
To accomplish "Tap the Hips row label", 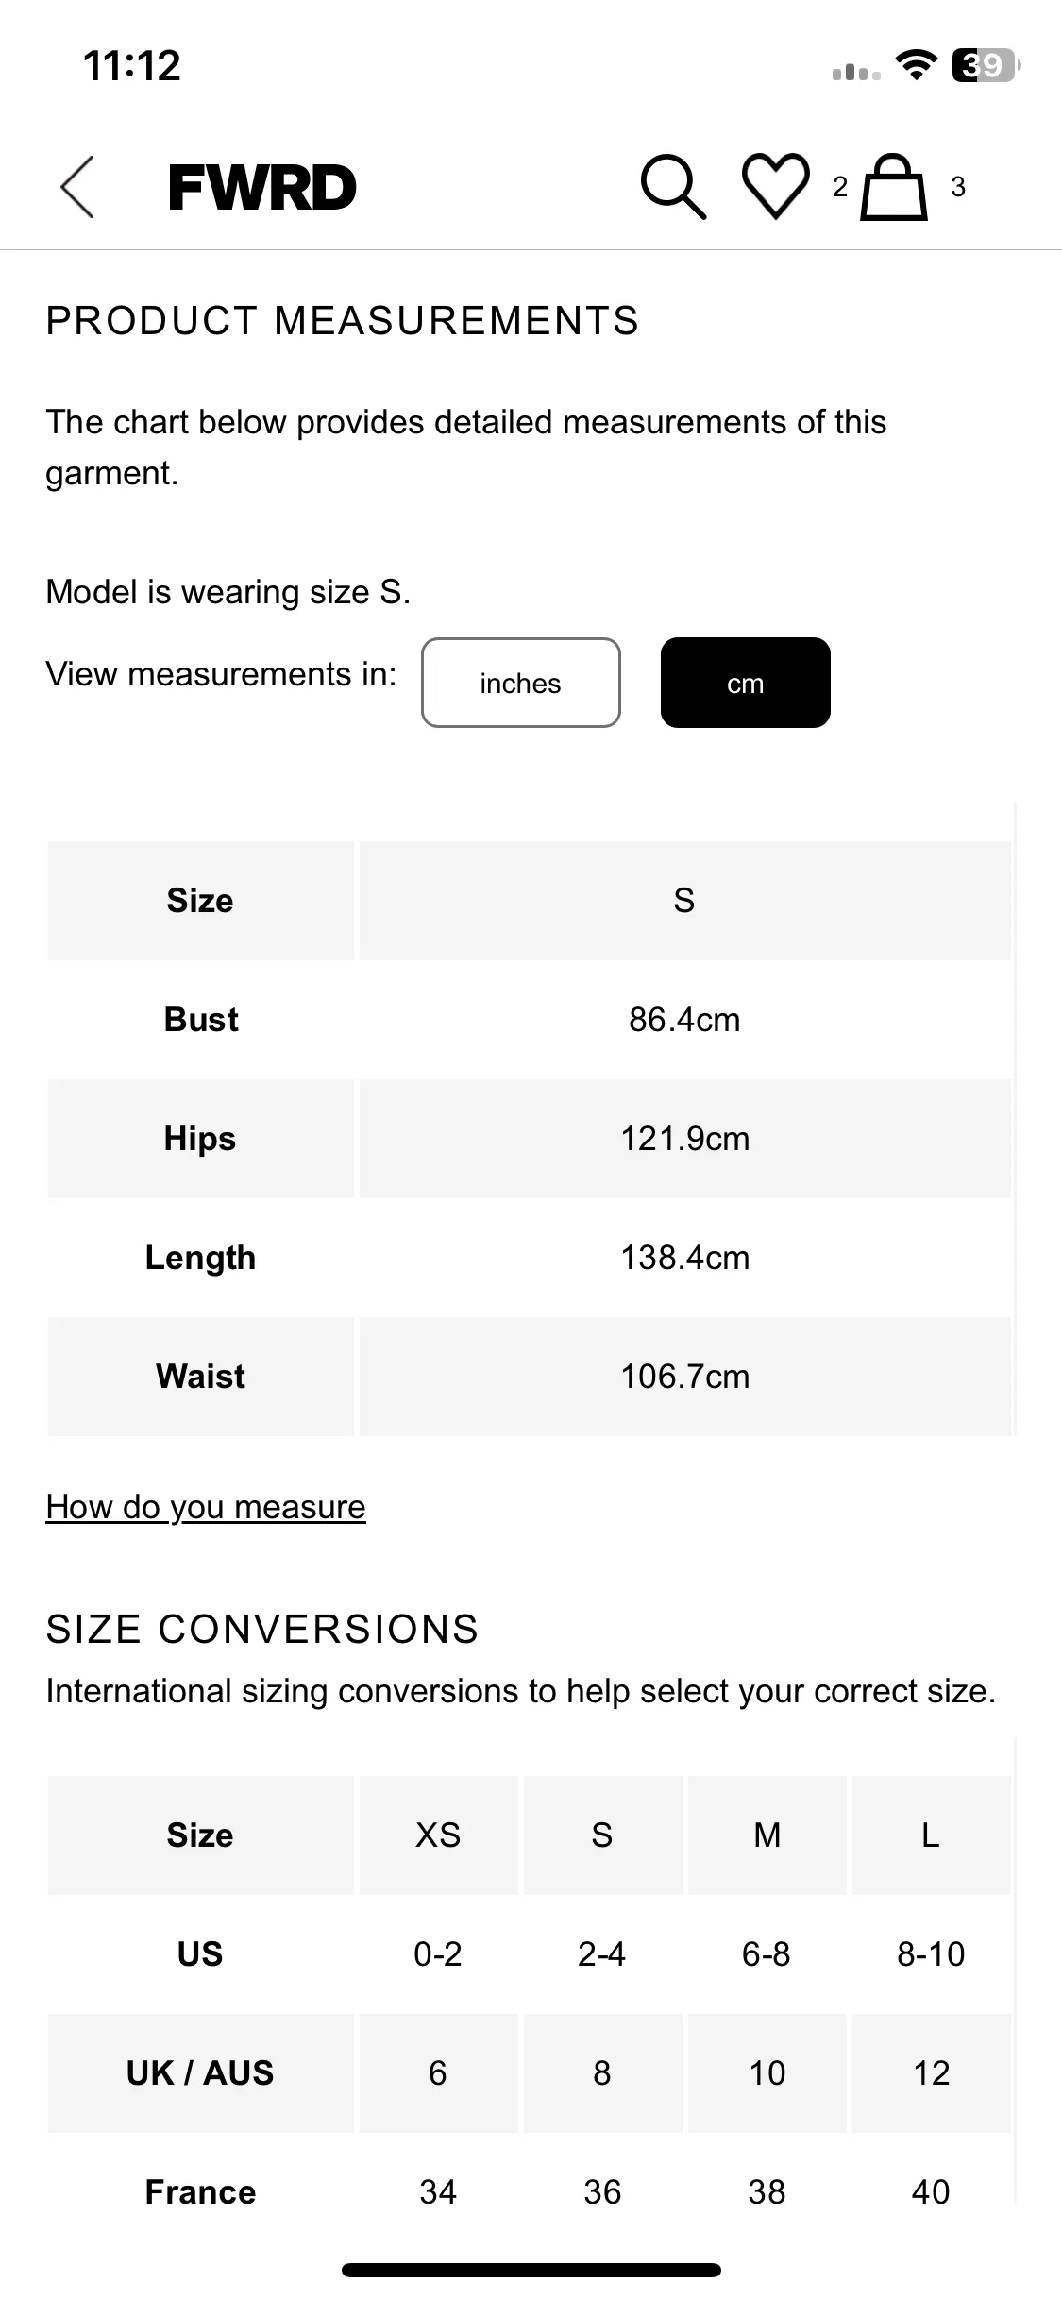I will (200, 1139).
